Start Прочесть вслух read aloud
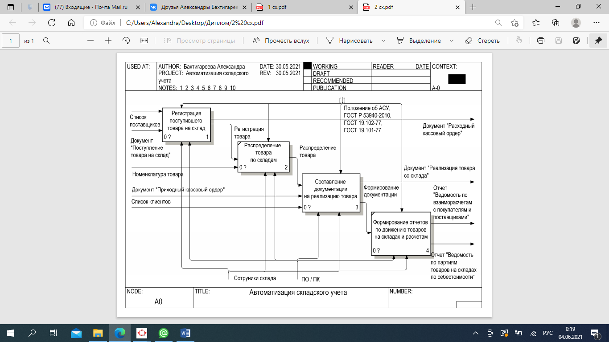 coord(281,41)
